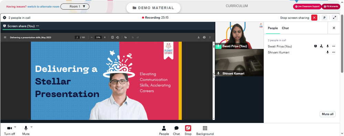Click switch to alternate room link

tap(43, 7)
